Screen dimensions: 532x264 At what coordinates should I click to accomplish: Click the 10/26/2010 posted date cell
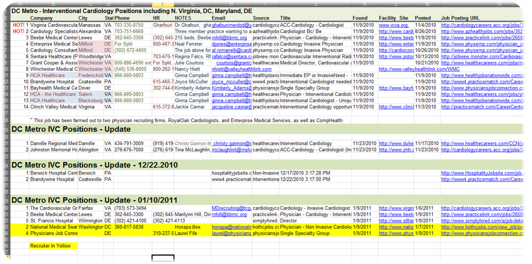pyautogui.click(x=427, y=50)
